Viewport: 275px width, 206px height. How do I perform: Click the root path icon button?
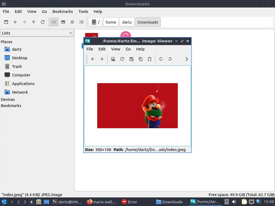tap(95, 22)
